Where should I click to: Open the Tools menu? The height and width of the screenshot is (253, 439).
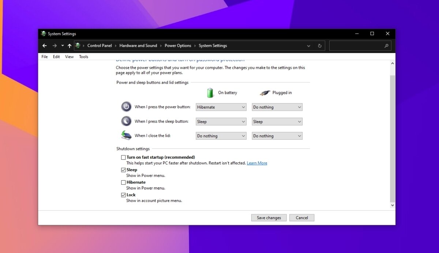tap(83, 57)
